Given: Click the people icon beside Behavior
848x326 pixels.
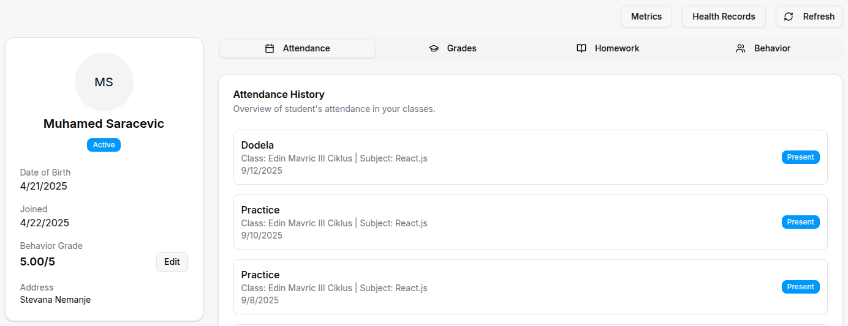Looking at the screenshot, I should coord(741,48).
